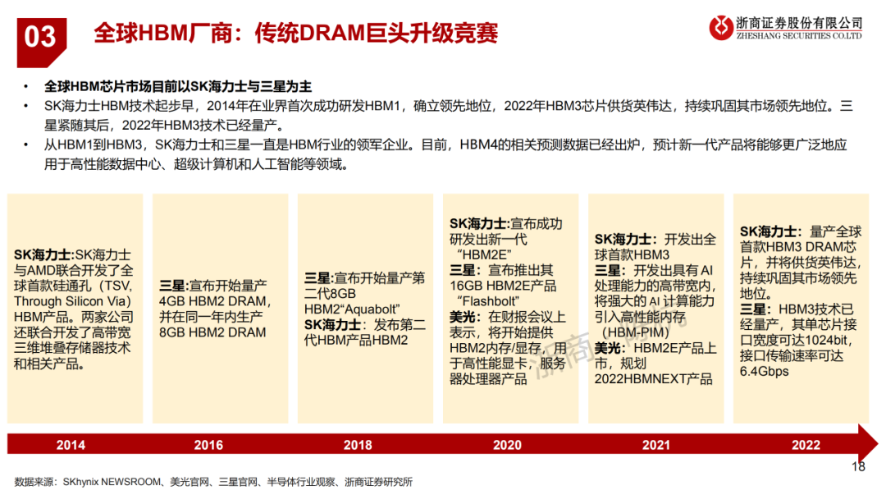The image size is (886, 499).
Task: Click the 2021 timeline marker
Action: tap(656, 445)
